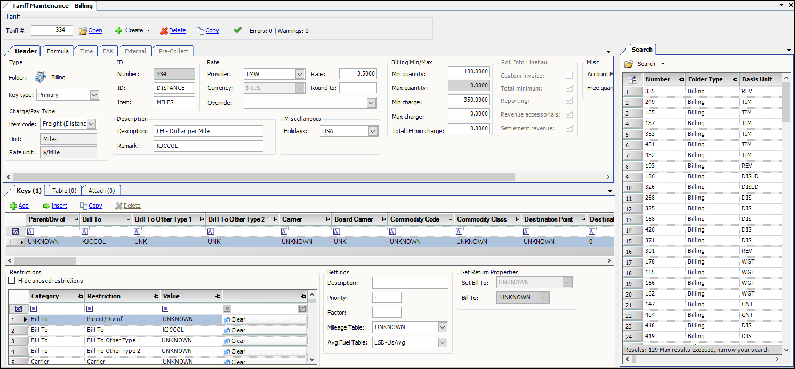Viewport: 795px width, 369px height.
Task: Open the Provider dropdown showing TMW
Action: click(300, 74)
